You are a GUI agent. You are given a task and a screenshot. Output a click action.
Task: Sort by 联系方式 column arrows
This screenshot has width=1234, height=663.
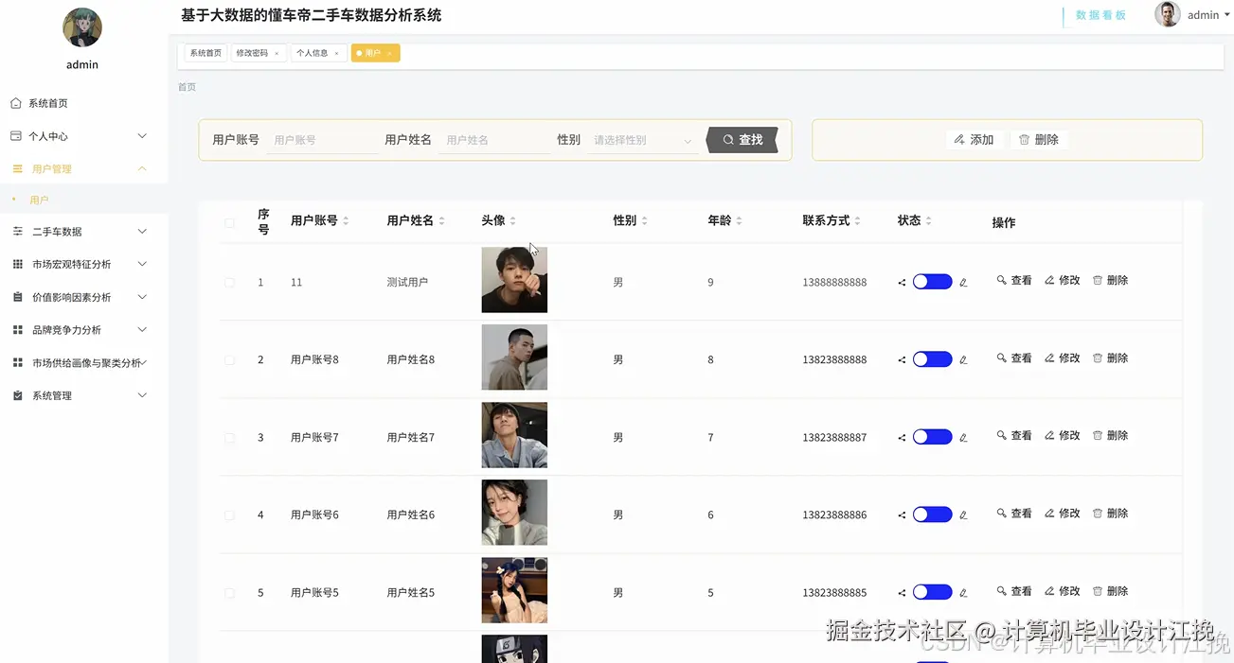(857, 220)
